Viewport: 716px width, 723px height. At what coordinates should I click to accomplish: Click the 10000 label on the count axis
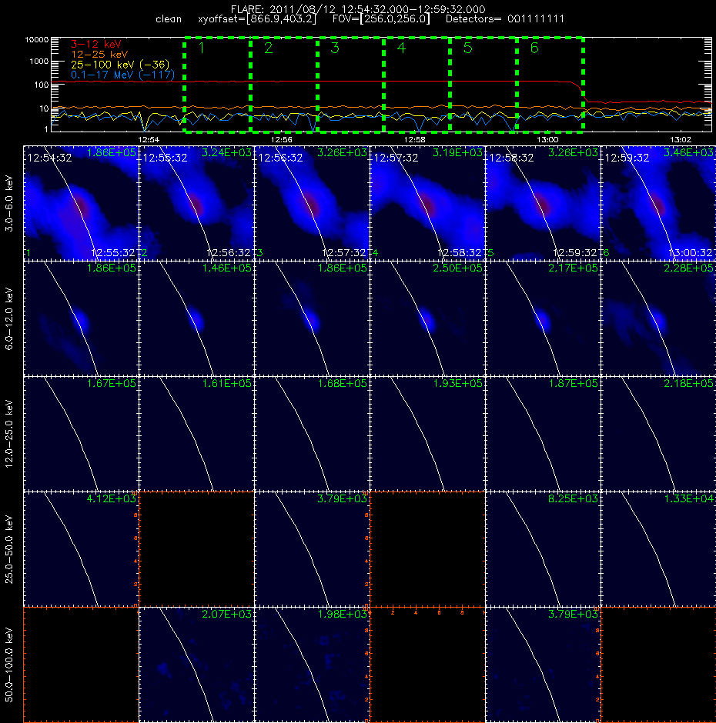click(x=36, y=40)
